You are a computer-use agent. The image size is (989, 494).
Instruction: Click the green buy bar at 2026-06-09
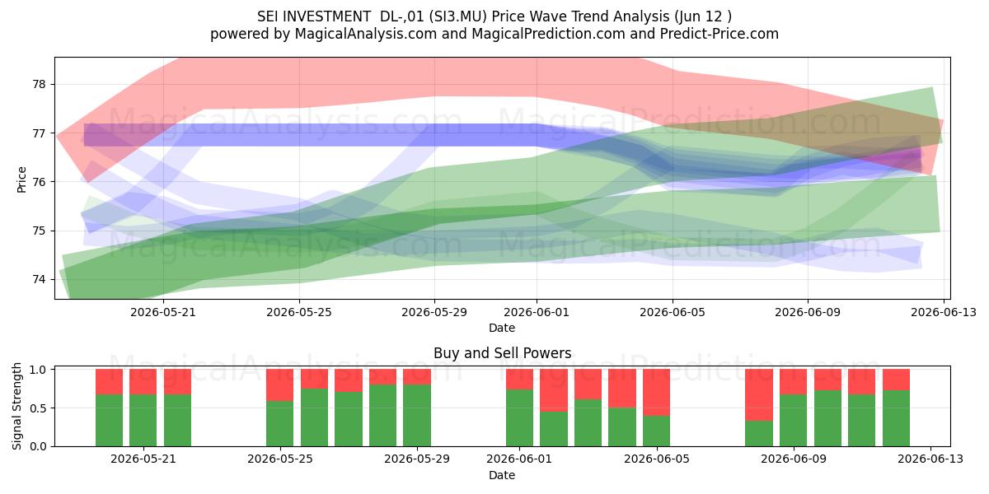794,420
